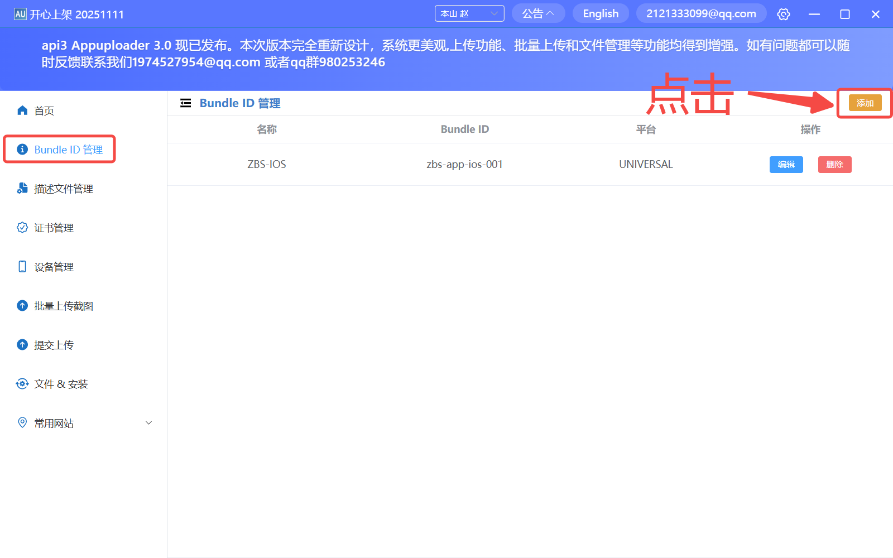Click the 2121333099@qq.com account label
Viewport: 893px width, 558px height.
(701, 13)
